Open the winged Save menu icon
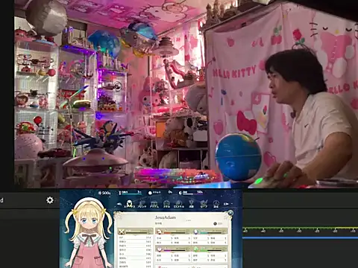Screen dimensions: 358x268 204,204
